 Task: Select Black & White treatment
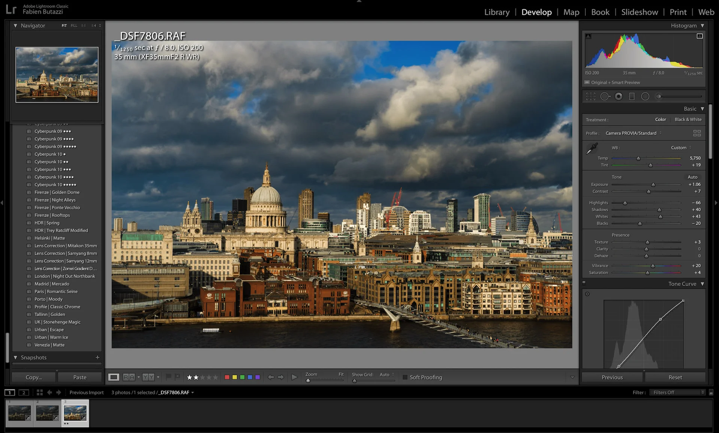(x=688, y=120)
